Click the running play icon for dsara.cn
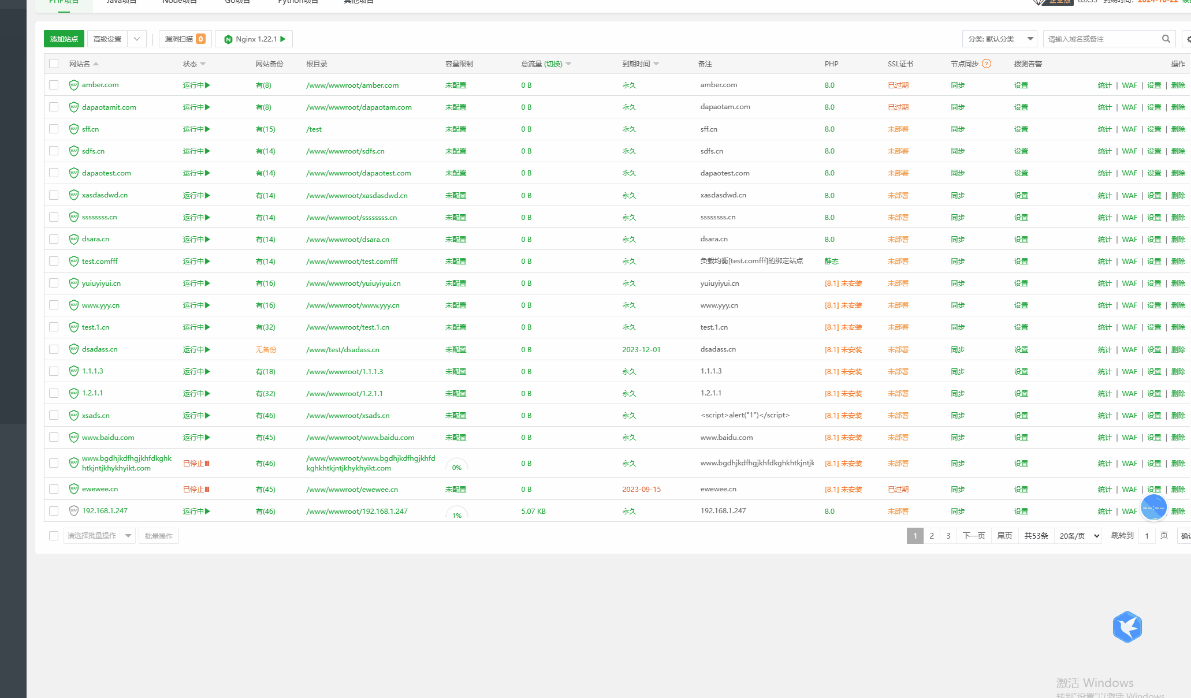1191x698 pixels. tap(207, 239)
